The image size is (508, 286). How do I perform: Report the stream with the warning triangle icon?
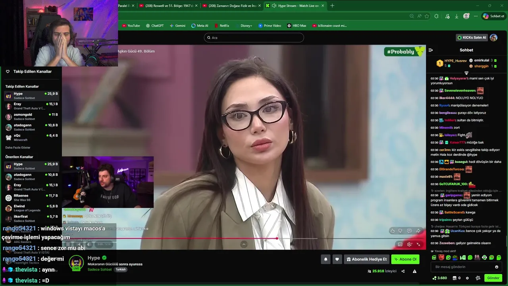[414, 271]
